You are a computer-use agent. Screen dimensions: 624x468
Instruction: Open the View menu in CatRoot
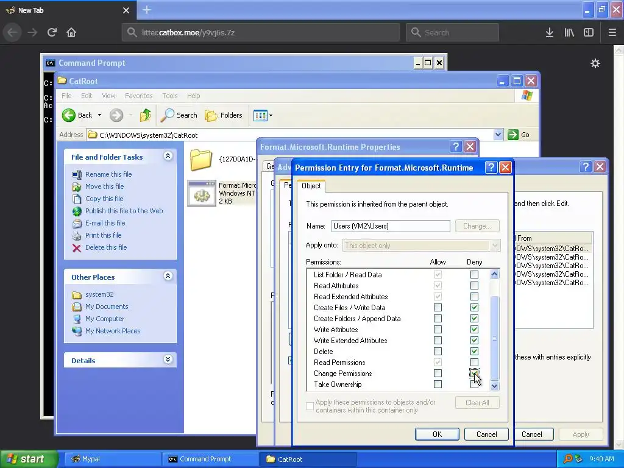[x=108, y=96]
